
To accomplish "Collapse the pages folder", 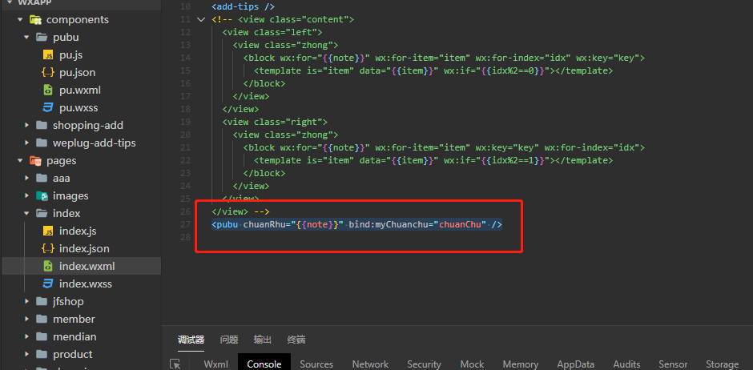I will point(20,160).
